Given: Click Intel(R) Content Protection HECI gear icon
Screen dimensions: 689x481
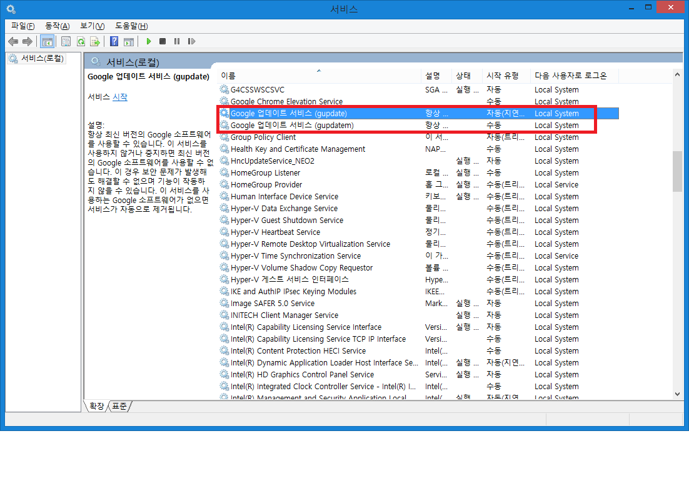Looking at the screenshot, I should (224, 350).
